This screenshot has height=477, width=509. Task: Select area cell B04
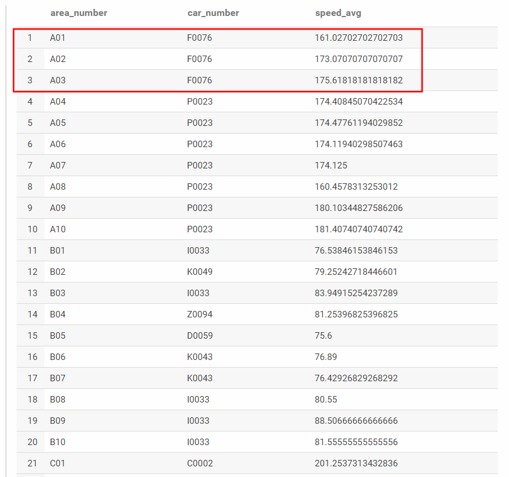pos(58,314)
